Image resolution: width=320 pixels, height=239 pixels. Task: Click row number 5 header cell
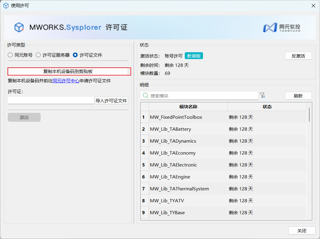pos(145,165)
